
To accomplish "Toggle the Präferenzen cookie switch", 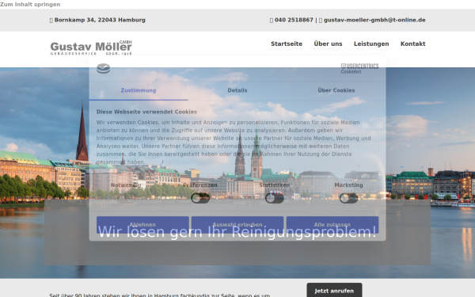I will tap(200, 198).
